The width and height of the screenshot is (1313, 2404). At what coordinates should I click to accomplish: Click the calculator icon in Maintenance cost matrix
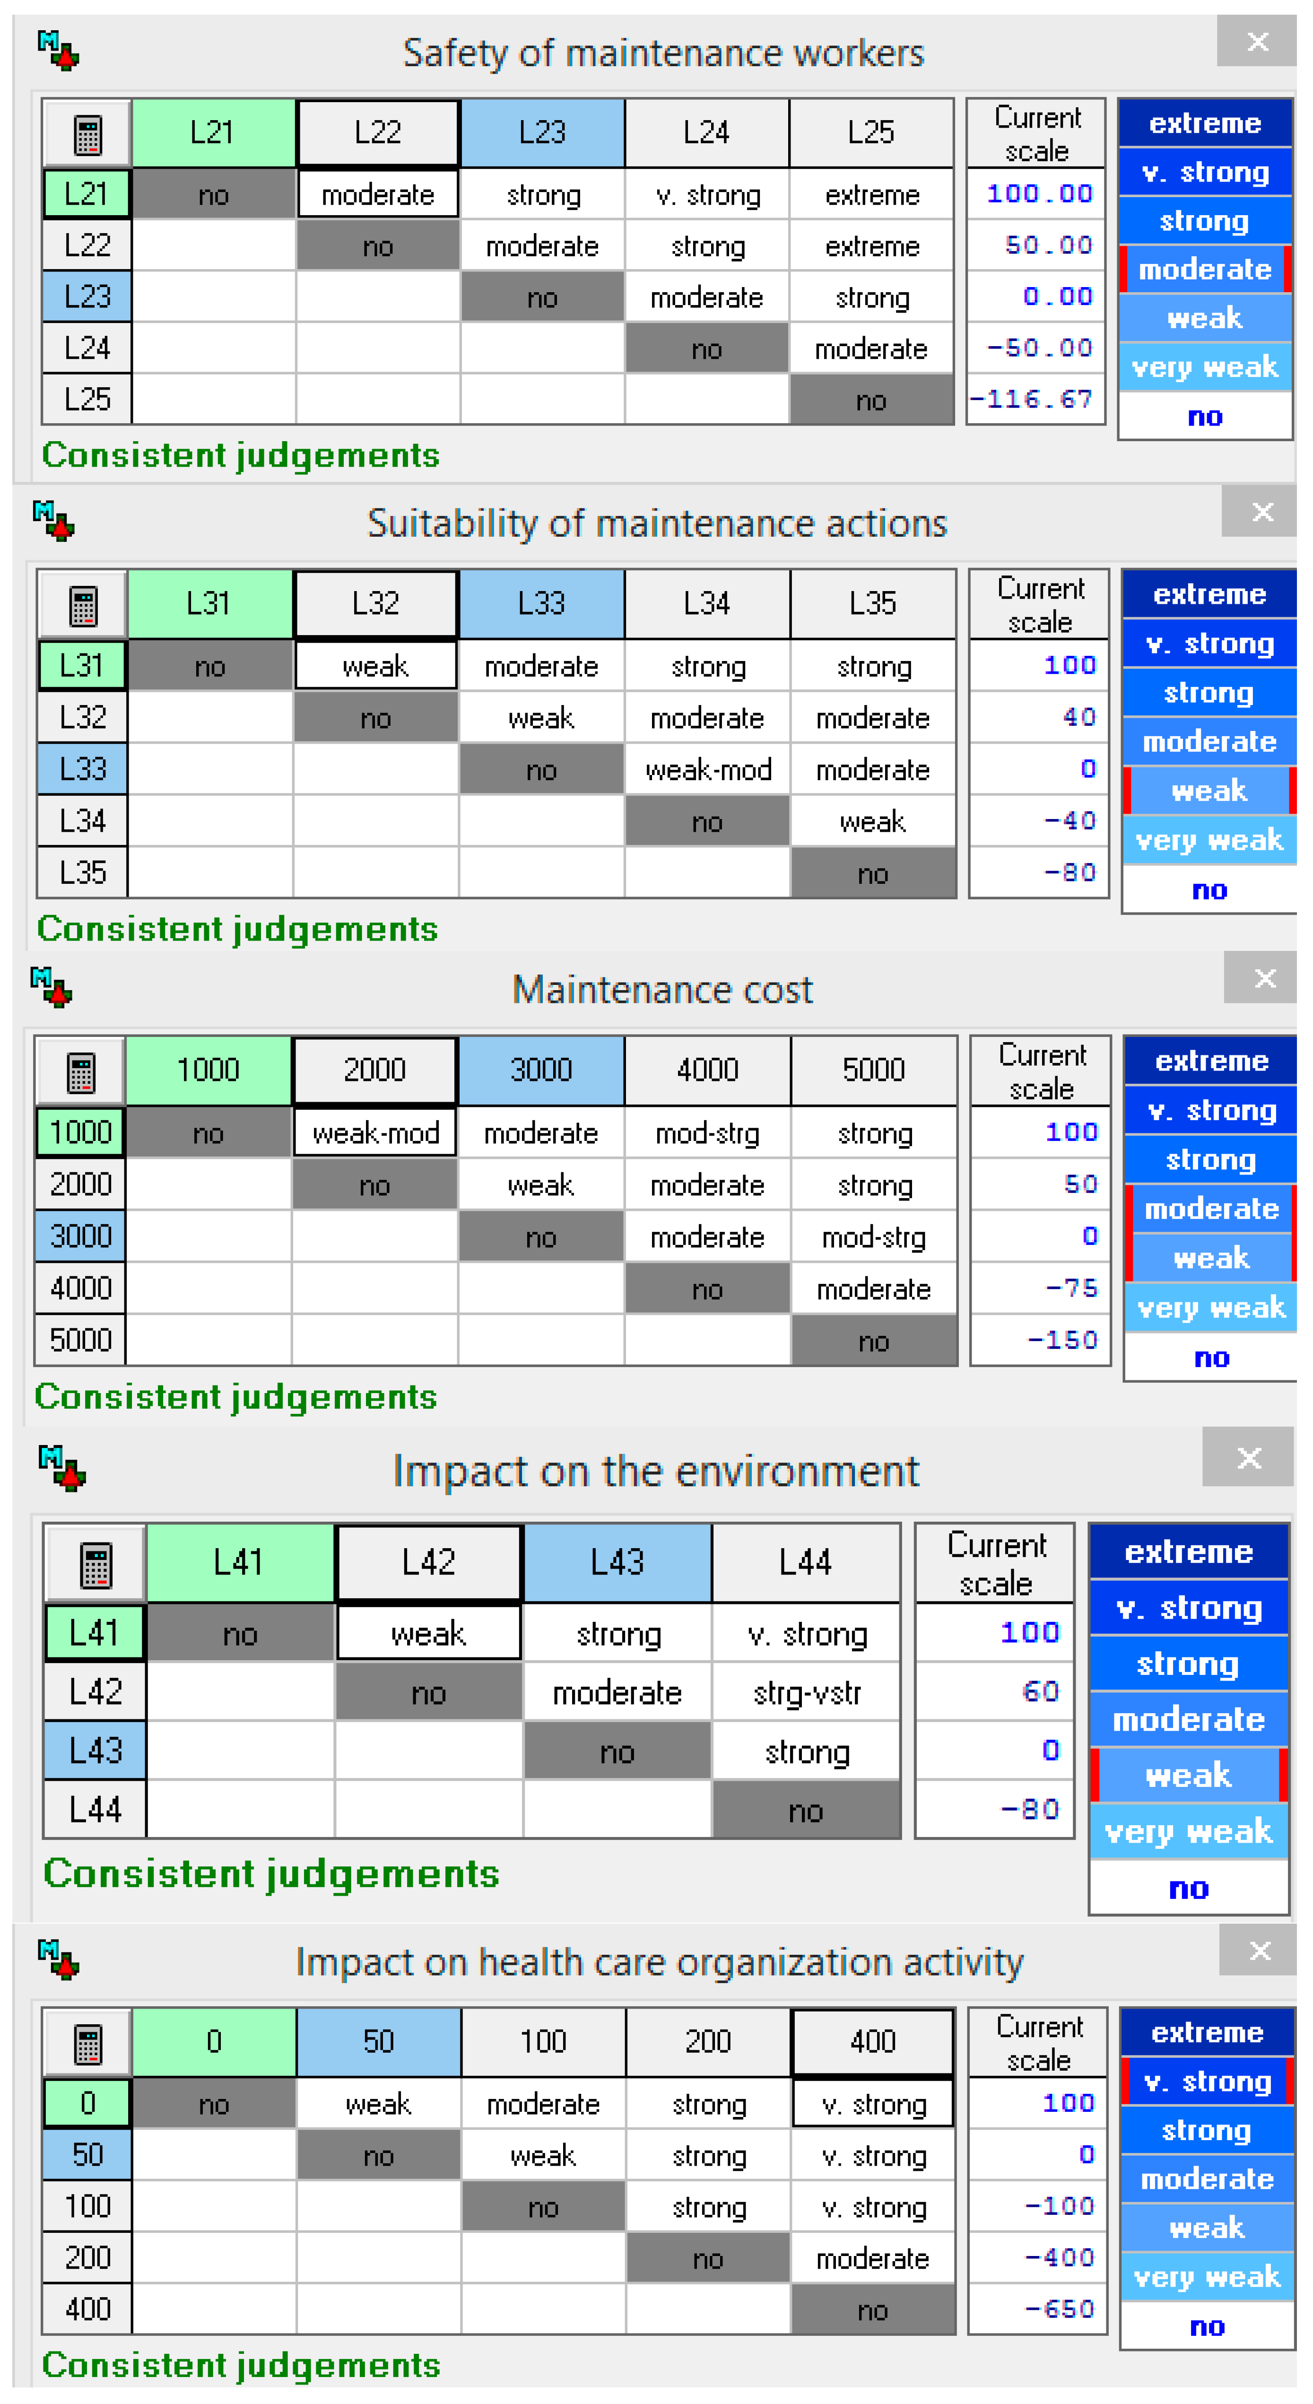click(81, 1071)
